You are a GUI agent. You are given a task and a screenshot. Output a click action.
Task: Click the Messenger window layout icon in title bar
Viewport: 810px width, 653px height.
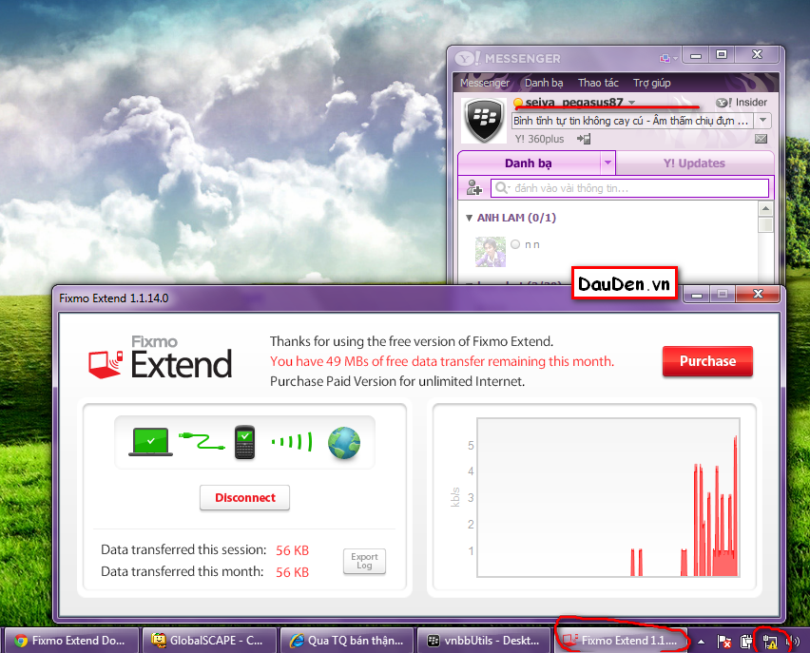pos(667,58)
